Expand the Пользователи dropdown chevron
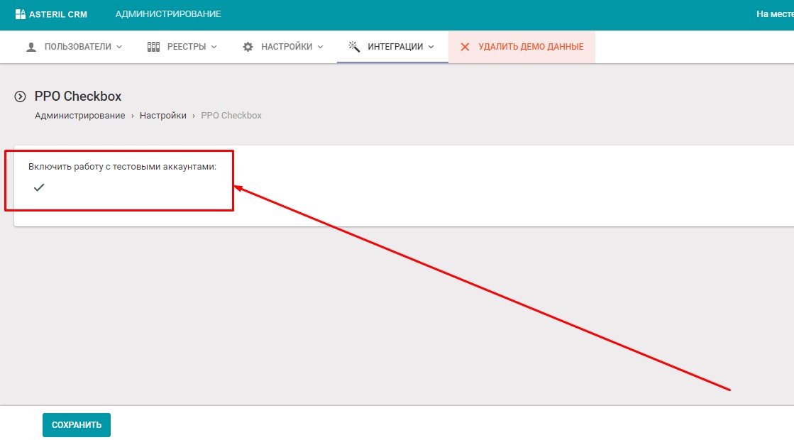 tap(119, 47)
